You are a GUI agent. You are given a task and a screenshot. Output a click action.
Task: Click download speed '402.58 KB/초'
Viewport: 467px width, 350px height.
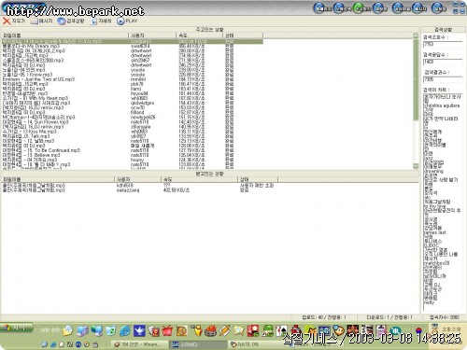(177, 190)
